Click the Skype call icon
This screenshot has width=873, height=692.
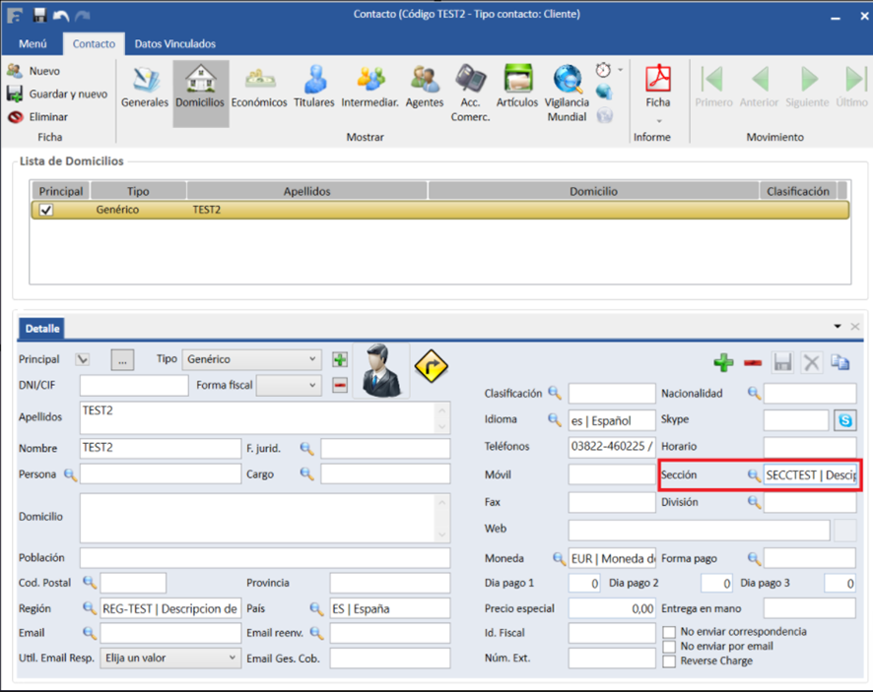point(844,420)
